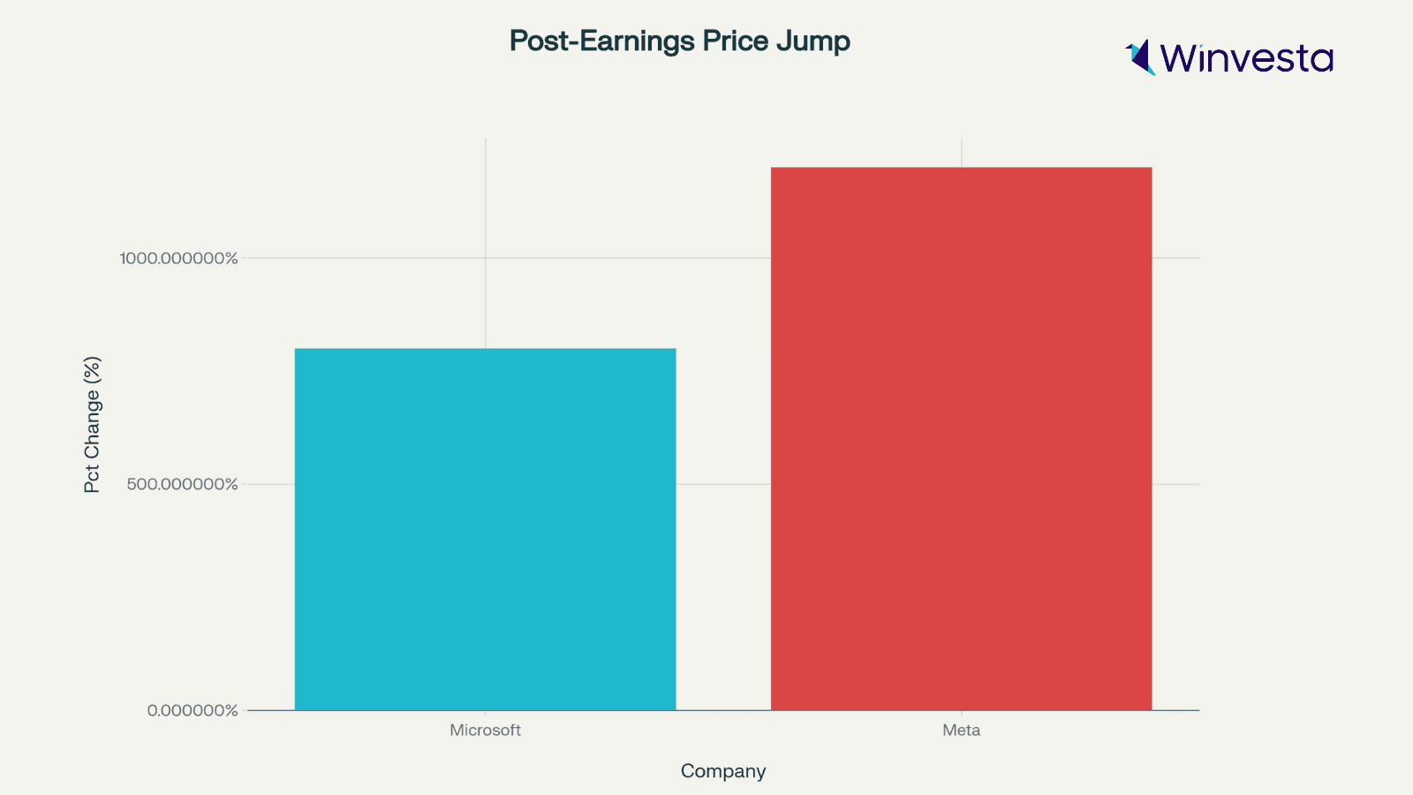The image size is (1413, 795).
Task: Click the Company x-axis title
Action: (x=722, y=771)
